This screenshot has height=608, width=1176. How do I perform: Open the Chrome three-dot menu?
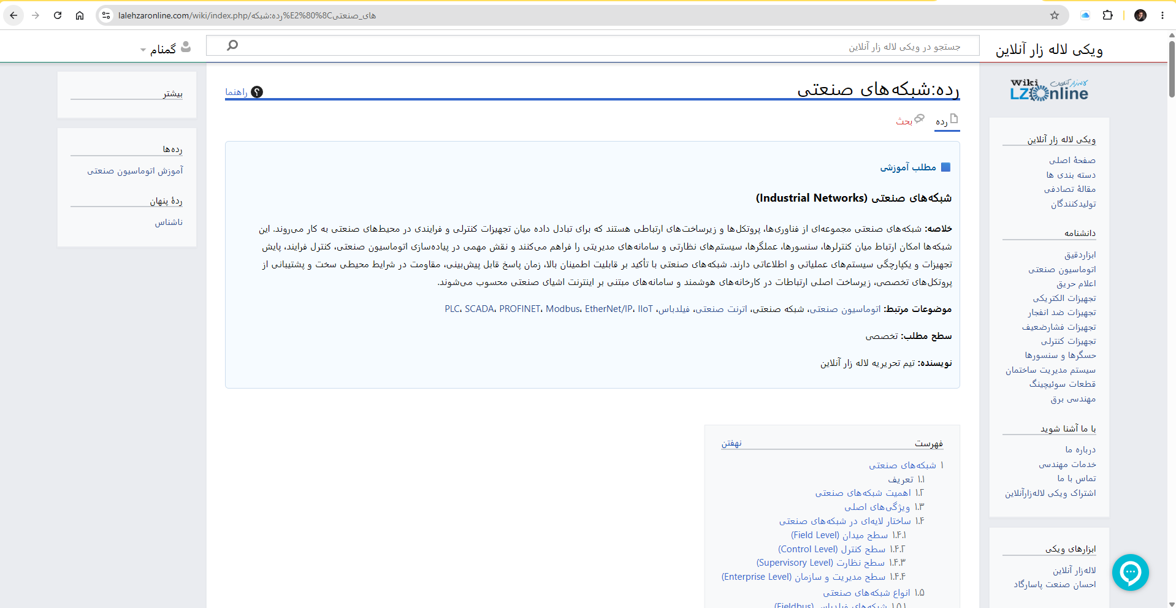coord(1163,15)
